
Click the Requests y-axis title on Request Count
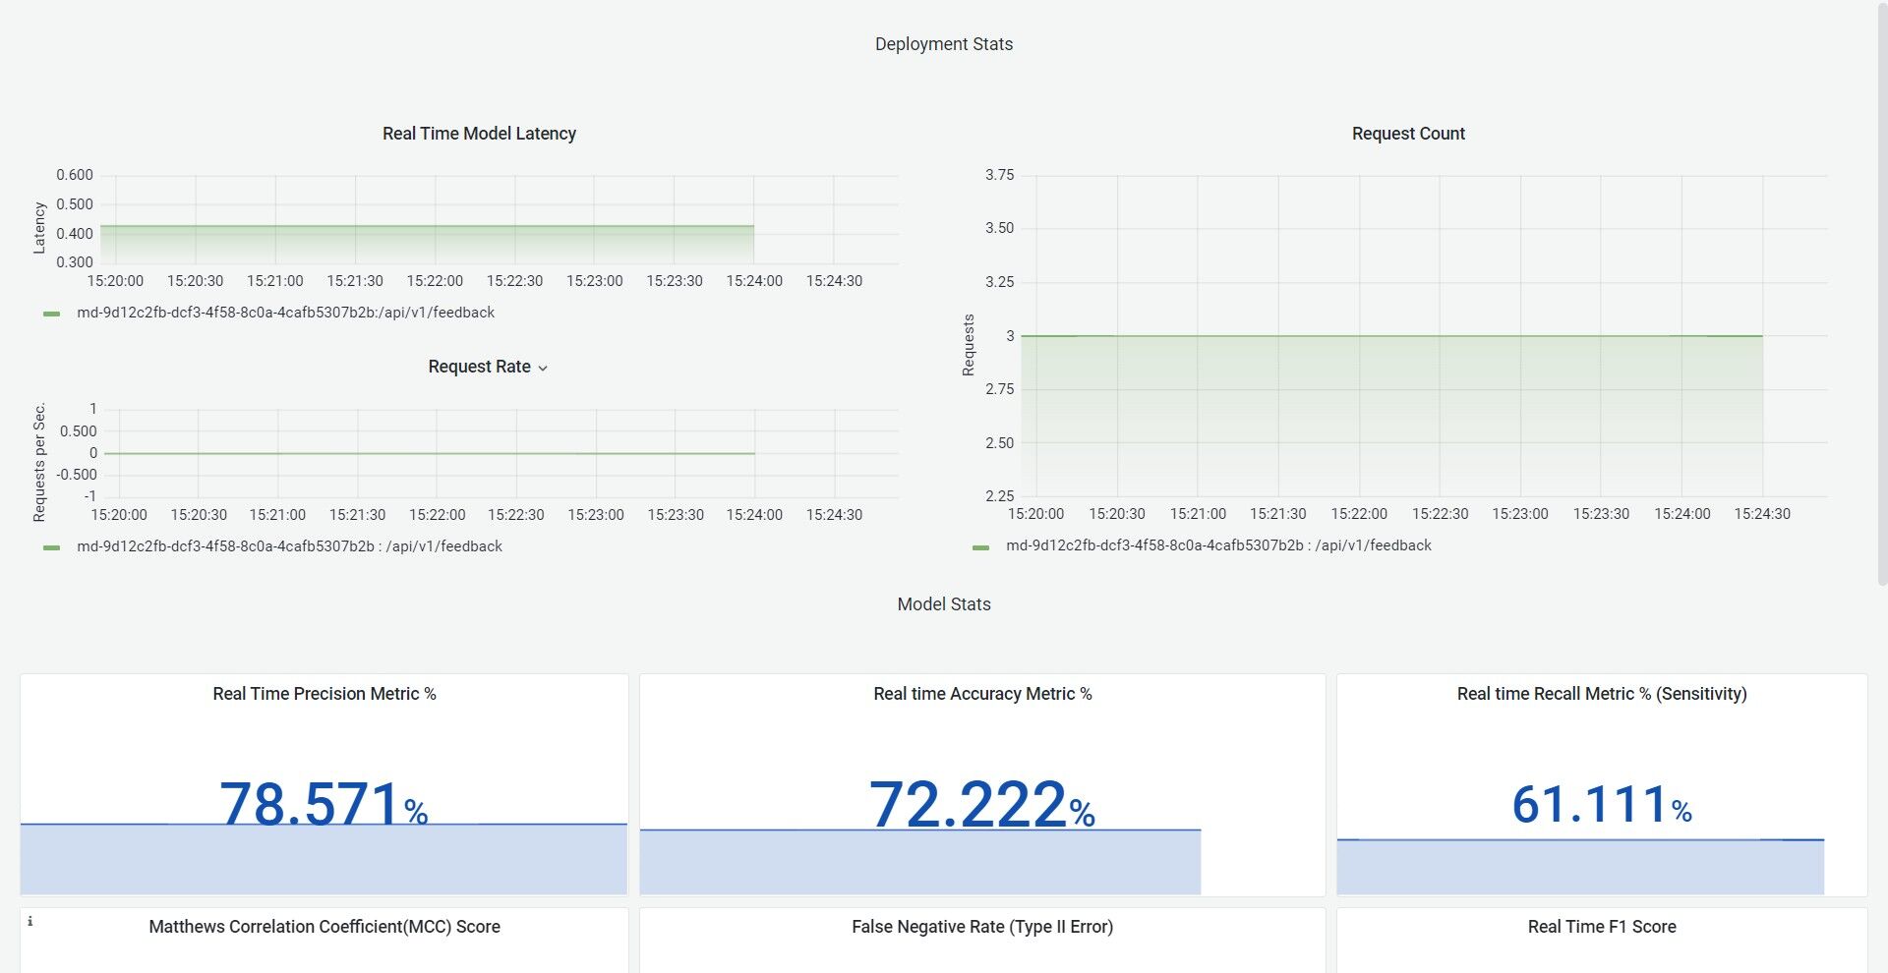coord(969,345)
